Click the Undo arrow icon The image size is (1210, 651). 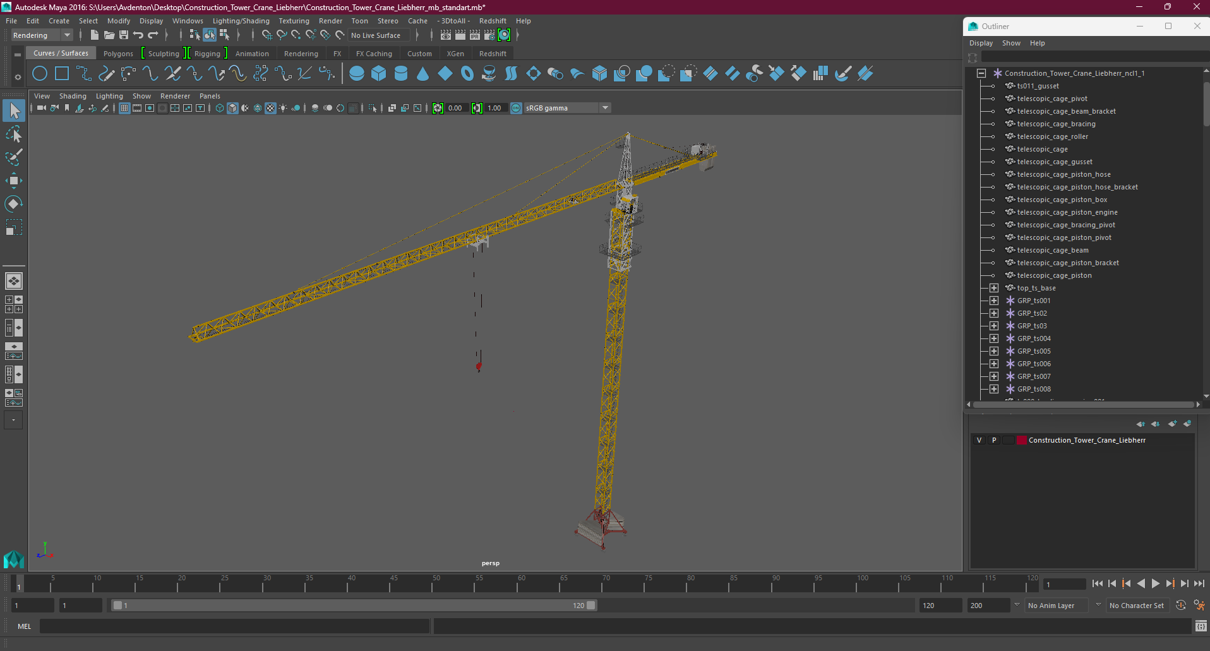point(138,35)
